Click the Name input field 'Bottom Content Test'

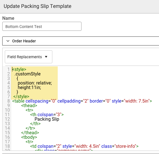(x=42, y=26)
